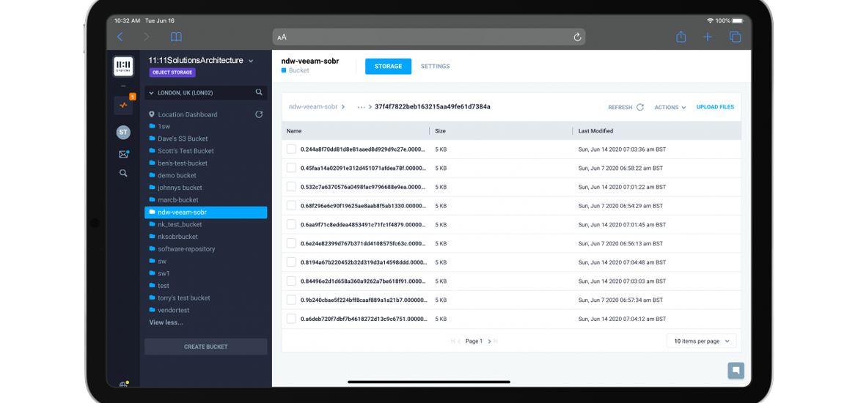
Task: Tap the AA reader text button
Action: tap(282, 37)
